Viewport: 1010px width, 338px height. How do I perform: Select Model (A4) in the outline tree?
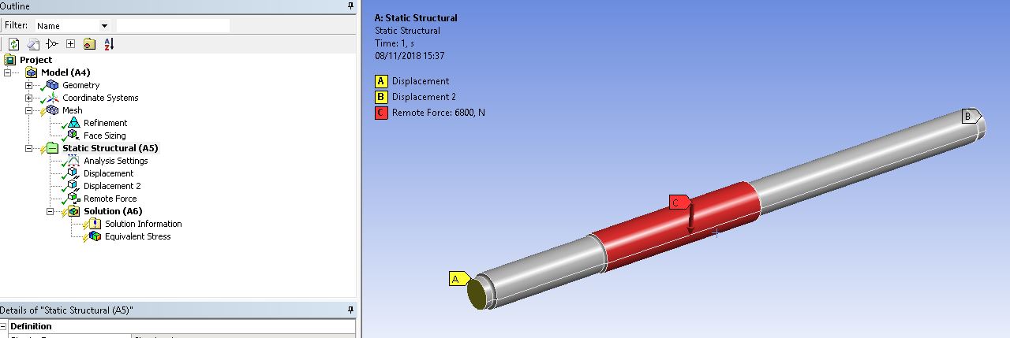pos(65,72)
